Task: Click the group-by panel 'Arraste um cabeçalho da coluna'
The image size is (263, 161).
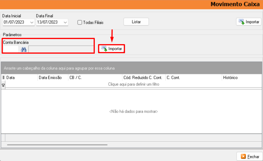Action: tap(131, 68)
